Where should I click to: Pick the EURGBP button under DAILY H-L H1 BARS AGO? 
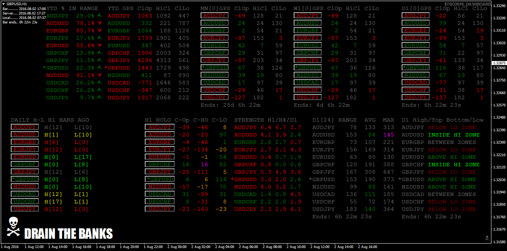[25, 142]
